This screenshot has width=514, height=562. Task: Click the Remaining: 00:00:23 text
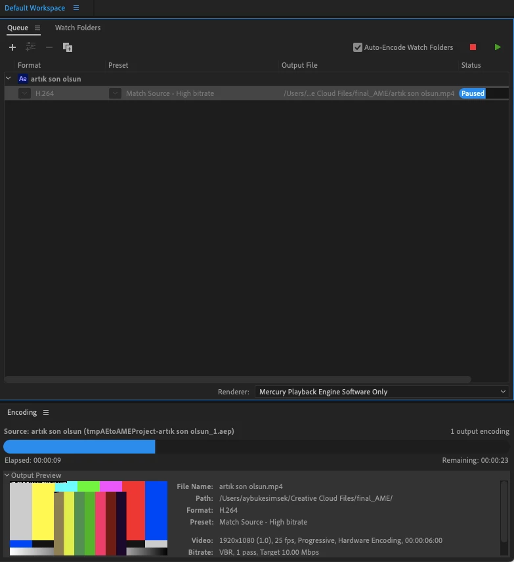coord(475,460)
